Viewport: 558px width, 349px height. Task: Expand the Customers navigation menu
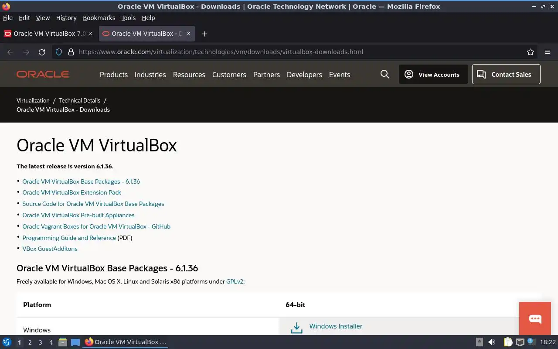[229, 75]
